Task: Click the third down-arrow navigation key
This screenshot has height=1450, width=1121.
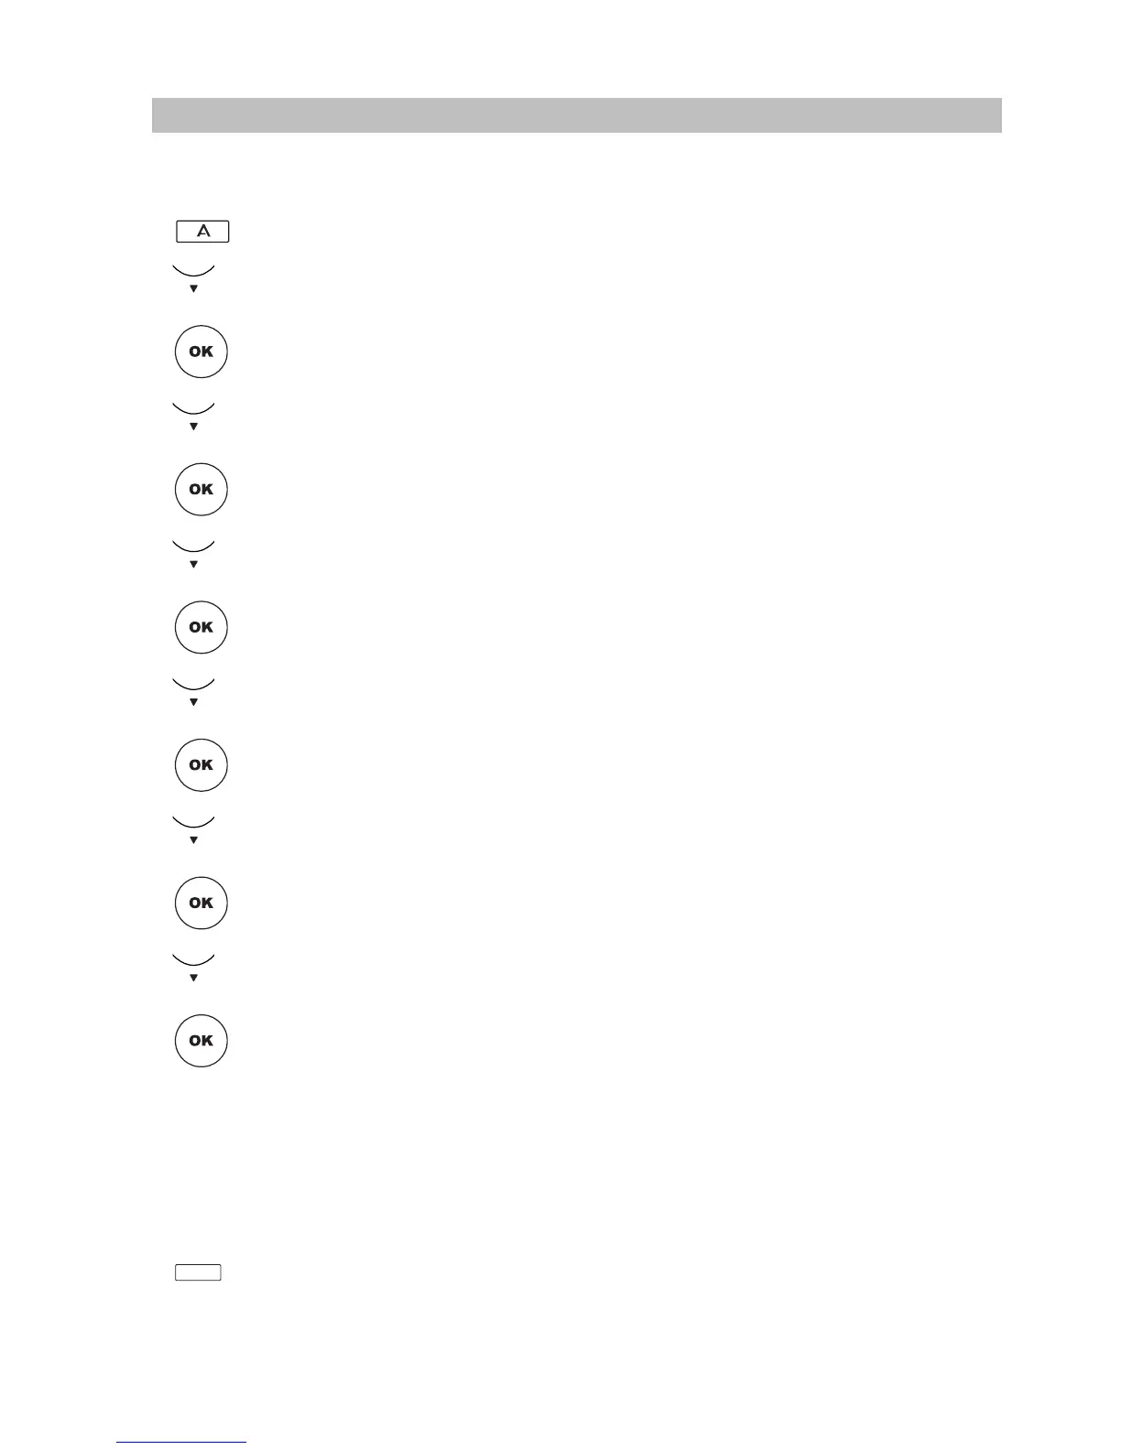Action: point(193,555)
